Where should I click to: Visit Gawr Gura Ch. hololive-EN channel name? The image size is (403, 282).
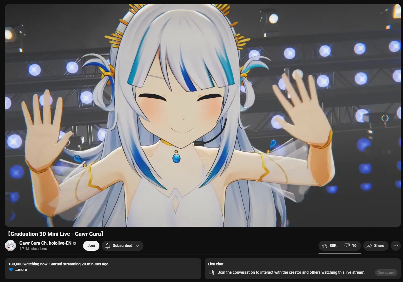click(45, 243)
